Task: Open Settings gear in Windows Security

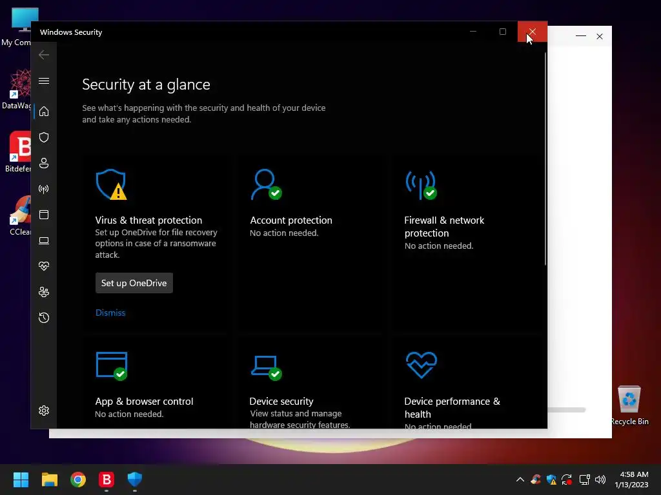Action: click(x=44, y=411)
